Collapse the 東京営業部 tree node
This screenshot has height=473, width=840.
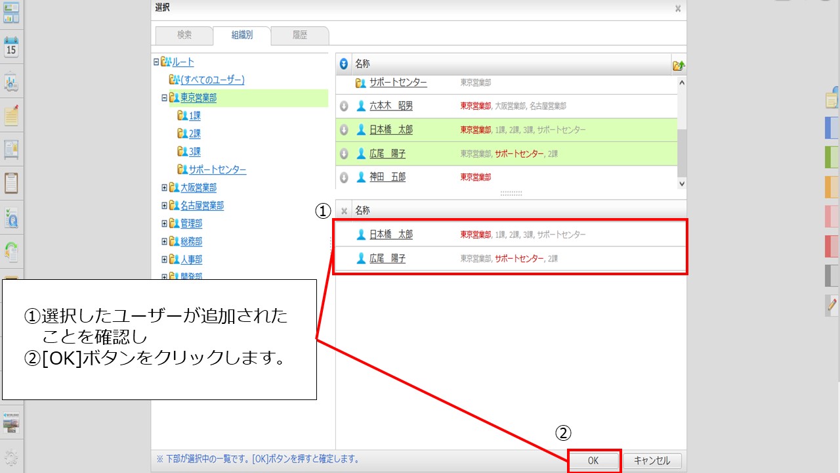coord(164,98)
